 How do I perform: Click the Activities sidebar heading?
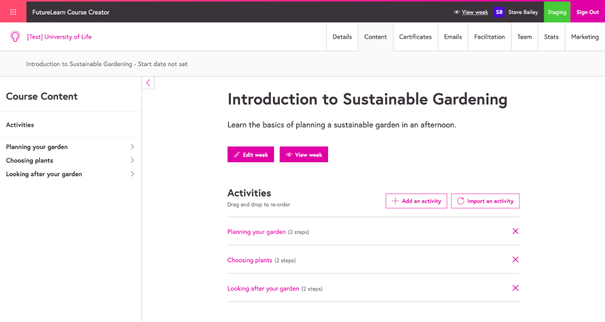[x=20, y=125]
